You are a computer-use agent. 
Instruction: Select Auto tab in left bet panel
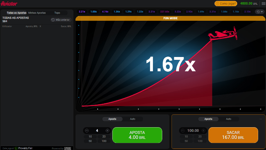pyautogui.click(x=133, y=119)
